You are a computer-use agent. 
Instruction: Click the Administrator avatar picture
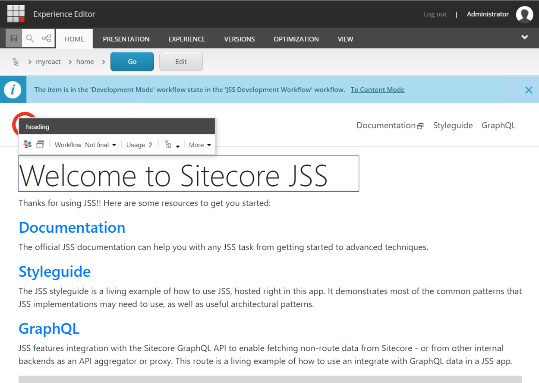click(524, 14)
